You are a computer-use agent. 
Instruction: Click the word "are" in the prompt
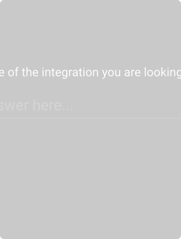click(x=132, y=73)
